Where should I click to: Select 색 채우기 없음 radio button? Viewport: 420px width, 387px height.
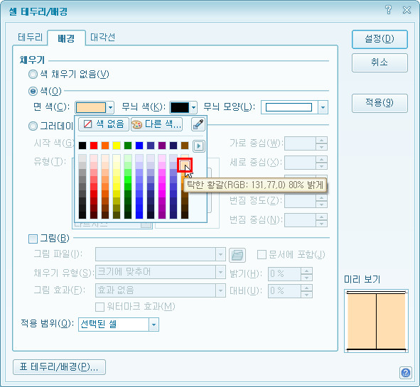click(x=33, y=74)
